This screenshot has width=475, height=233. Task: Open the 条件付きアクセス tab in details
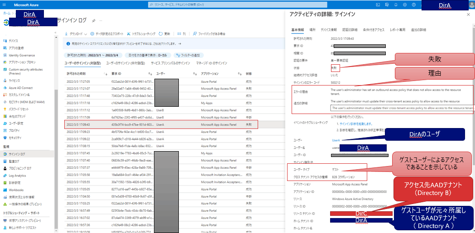coord(374,30)
